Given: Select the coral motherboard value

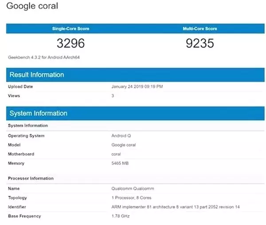Looking at the screenshot, I should (116, 154).
